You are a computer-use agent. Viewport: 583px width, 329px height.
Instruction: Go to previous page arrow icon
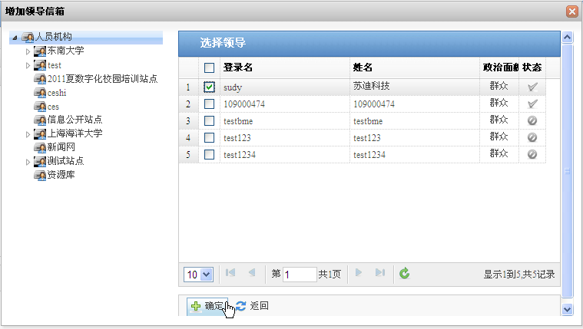click(251, 274)
